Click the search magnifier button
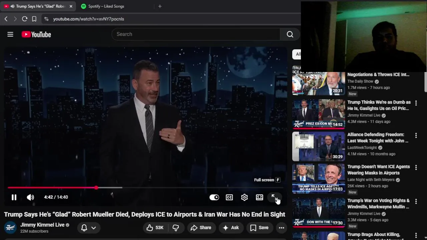Screen dimensions: 427x240 pos(290,34)
